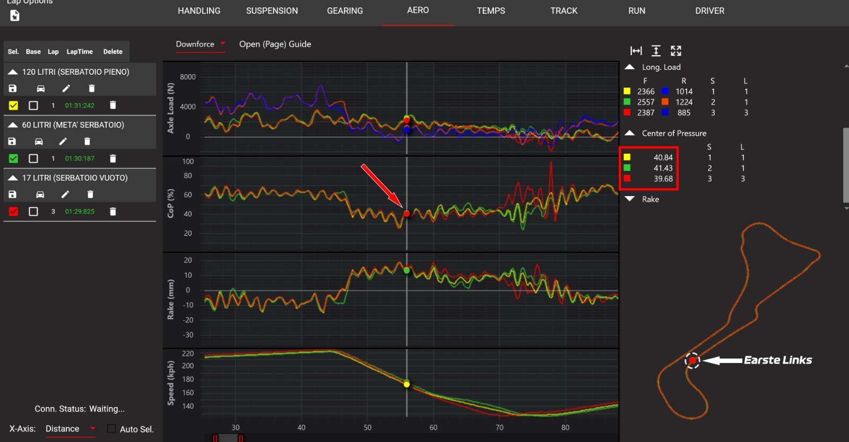Click the blue rear load swatch for 1014
849x442 pixels.
pos(665,91)
